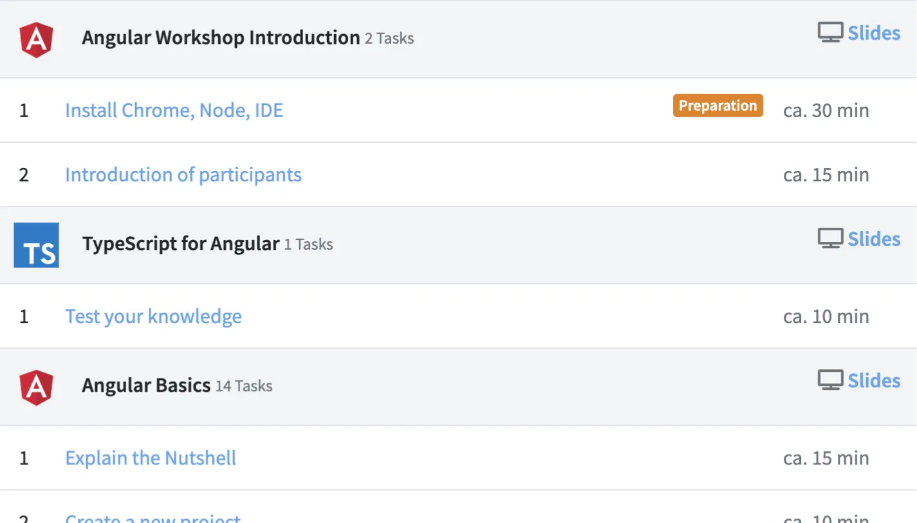This screenshot has width=917, height=523.
Task: Open the Test your knowledge task
Action: [x=153, y=316]
